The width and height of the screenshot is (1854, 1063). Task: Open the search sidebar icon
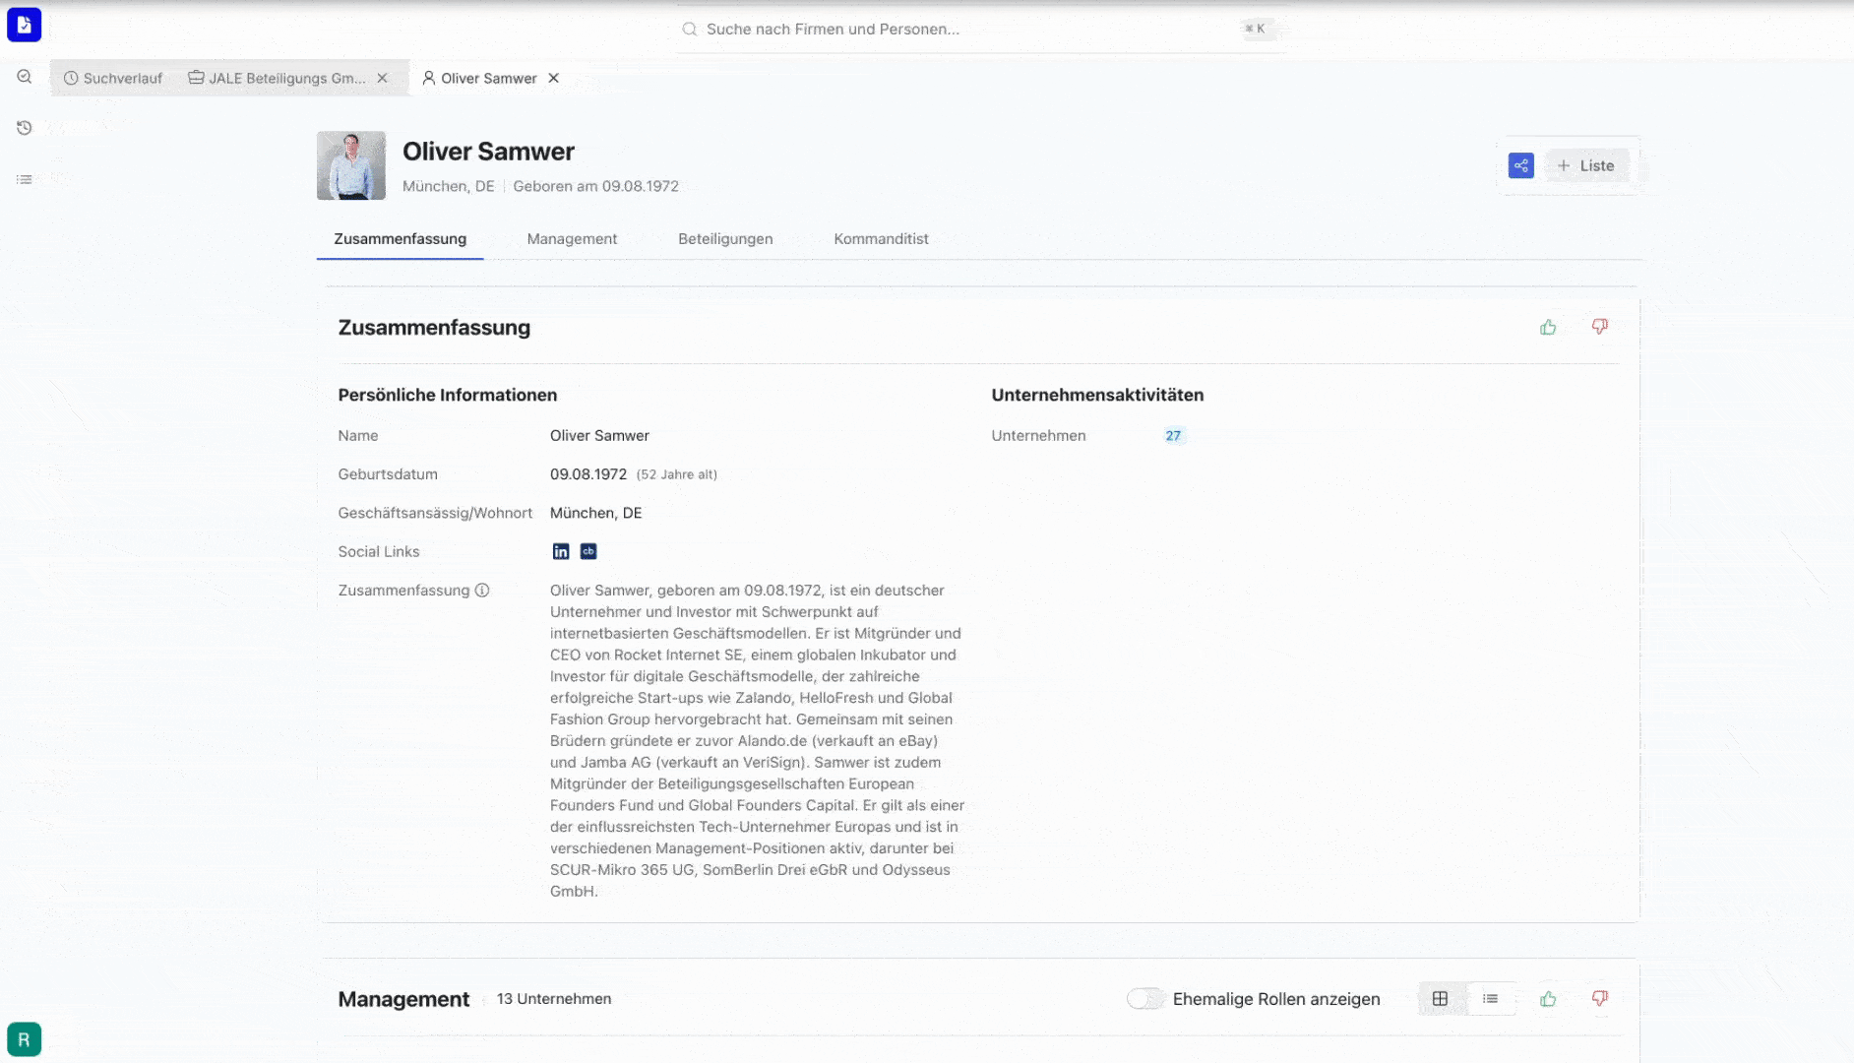pos(25,77)
